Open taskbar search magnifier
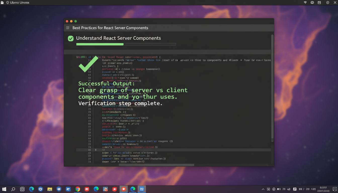Viewport: 338px width, 193px height. [13, 189]
